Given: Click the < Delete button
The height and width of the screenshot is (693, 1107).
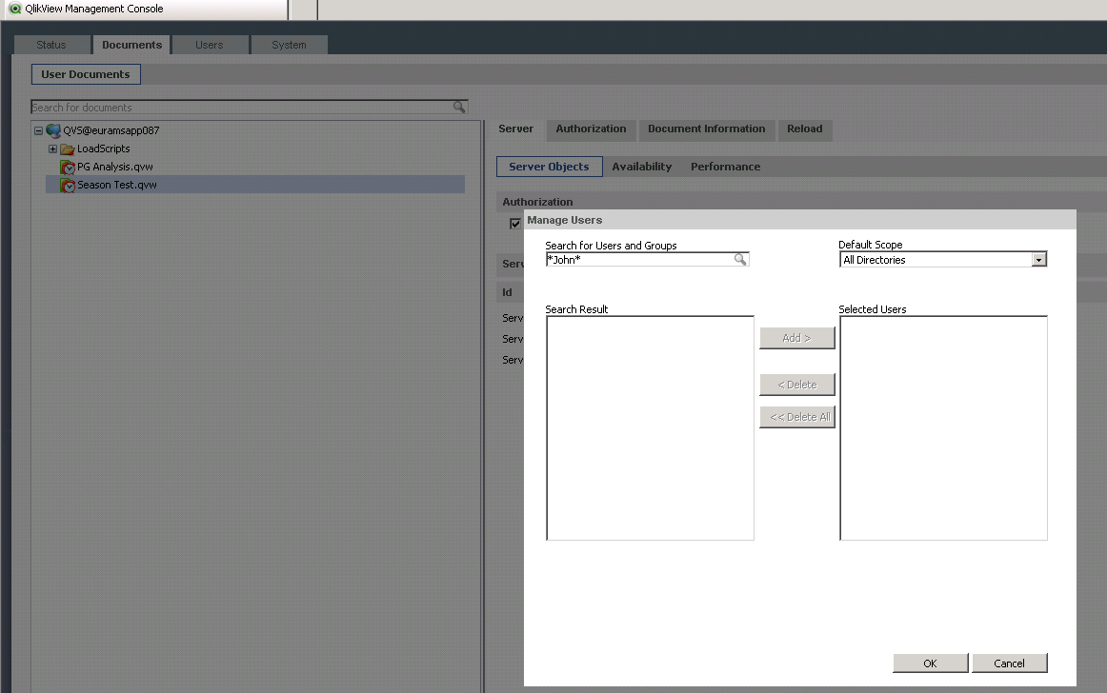Looking at the screenshot, I should [797, 385].
